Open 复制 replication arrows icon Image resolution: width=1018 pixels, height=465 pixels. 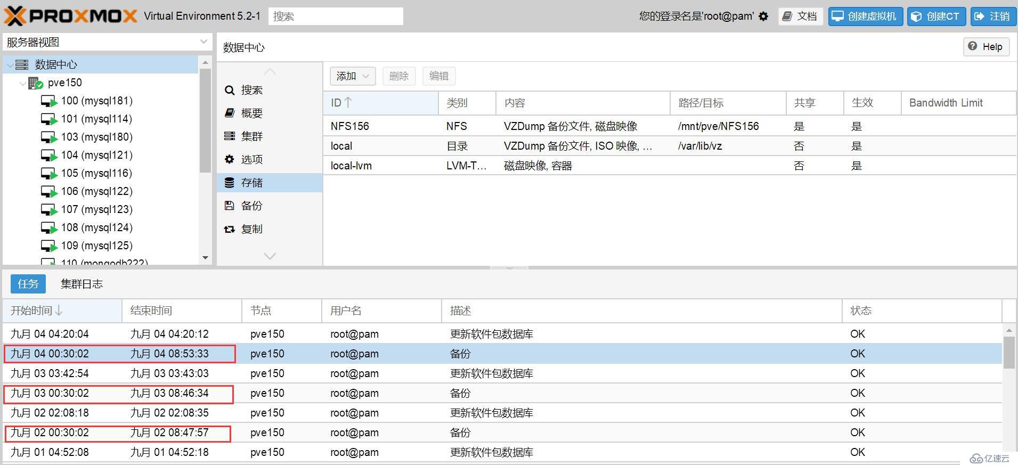pyautogui.click(x=230, y=229)
